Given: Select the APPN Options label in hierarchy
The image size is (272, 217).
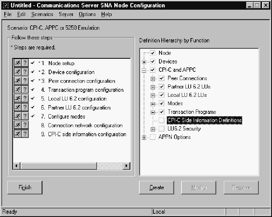Looking at the screenshot, I should (174, 137).
